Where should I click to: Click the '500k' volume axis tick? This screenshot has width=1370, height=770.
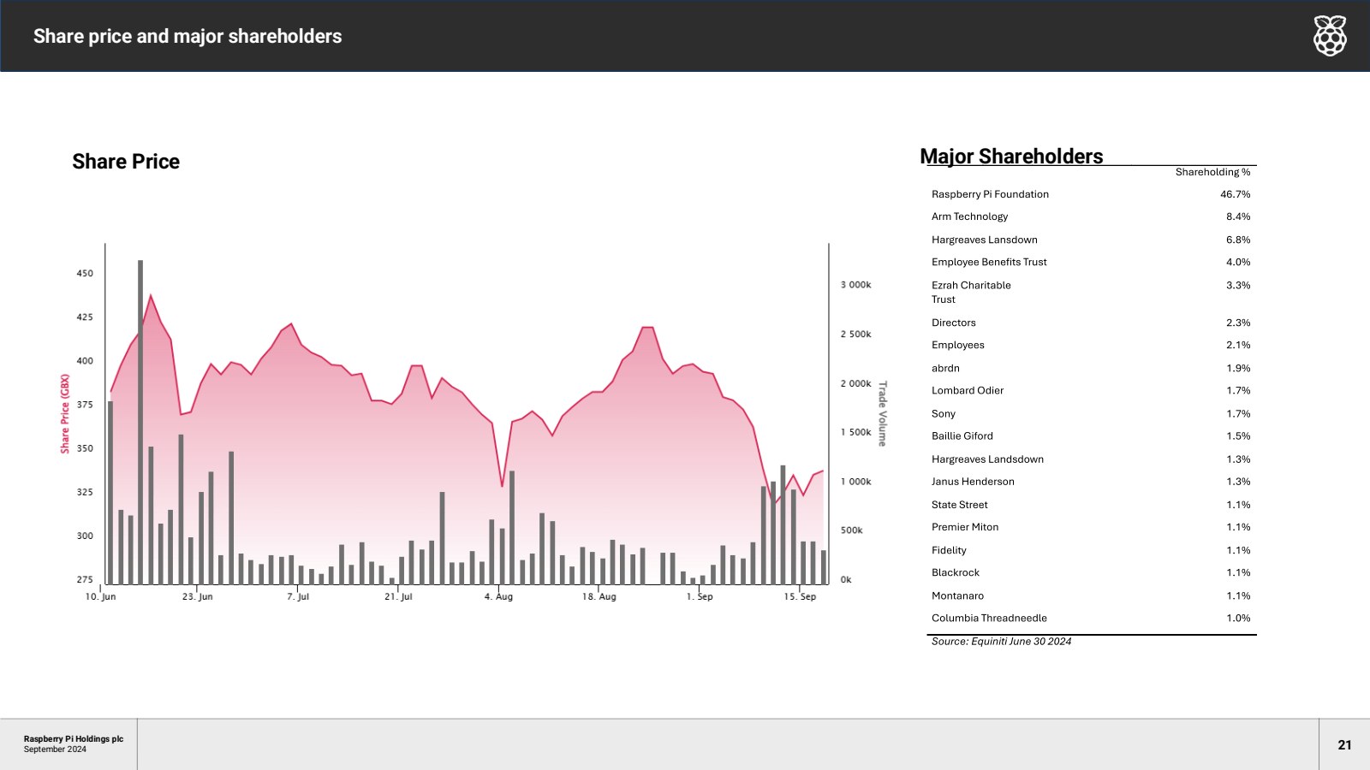click(x=852, y=530)
